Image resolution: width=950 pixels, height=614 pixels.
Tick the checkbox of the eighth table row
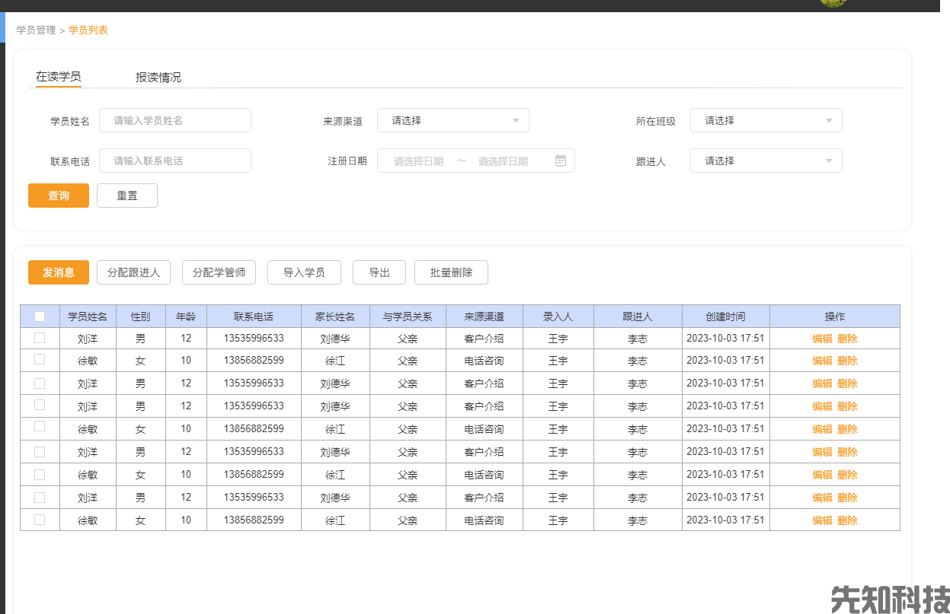click(40, 497)
